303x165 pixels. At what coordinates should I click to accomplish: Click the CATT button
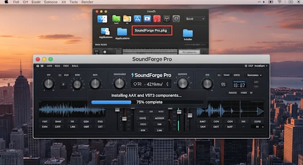(x=57, y=127)
